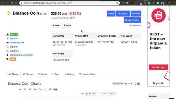176x99 pixels.
Task: Click the document icon beside Technical Documentation
Action: click(x=7, y=55)
